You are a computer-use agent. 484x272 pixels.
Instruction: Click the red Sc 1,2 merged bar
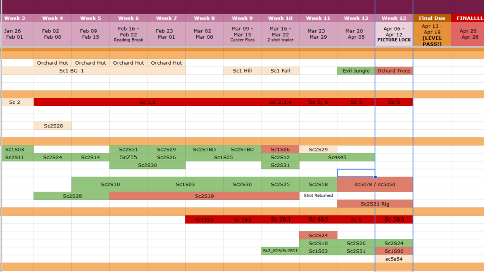(x=147, y=102)
